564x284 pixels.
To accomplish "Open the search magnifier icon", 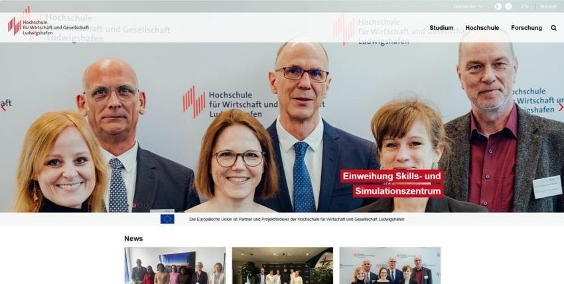I will 553,28.
